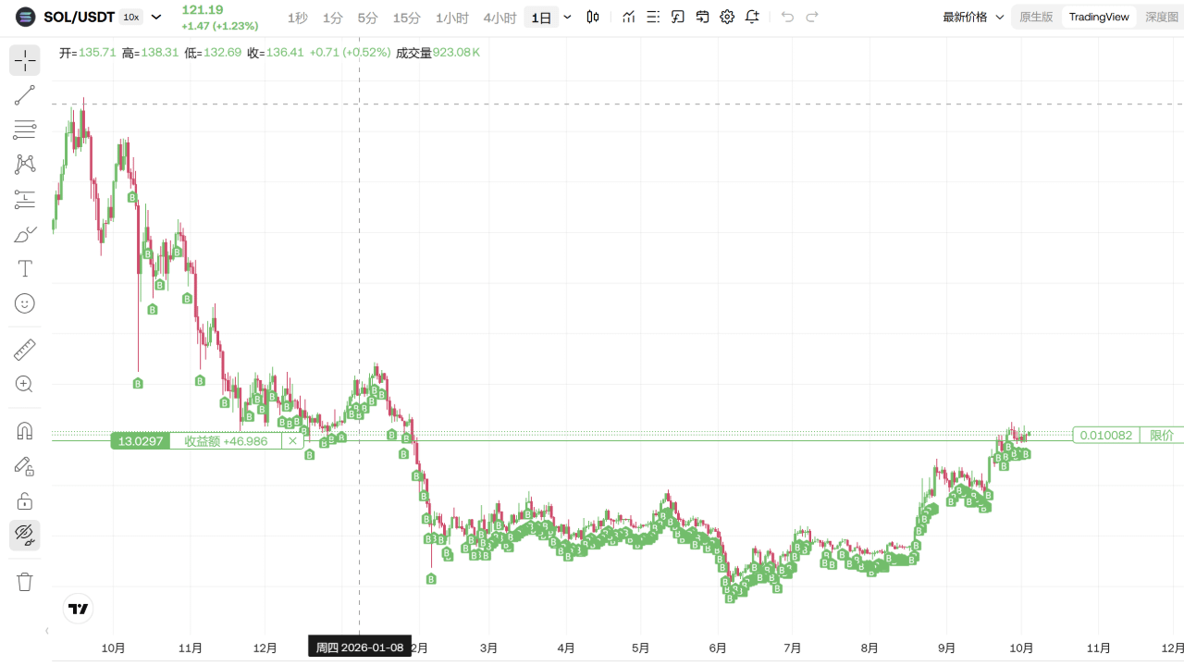This screenshot has height=666, width=1184.
Task: Switch to the 原生版 chart tab
Action: click(1036, 17)
